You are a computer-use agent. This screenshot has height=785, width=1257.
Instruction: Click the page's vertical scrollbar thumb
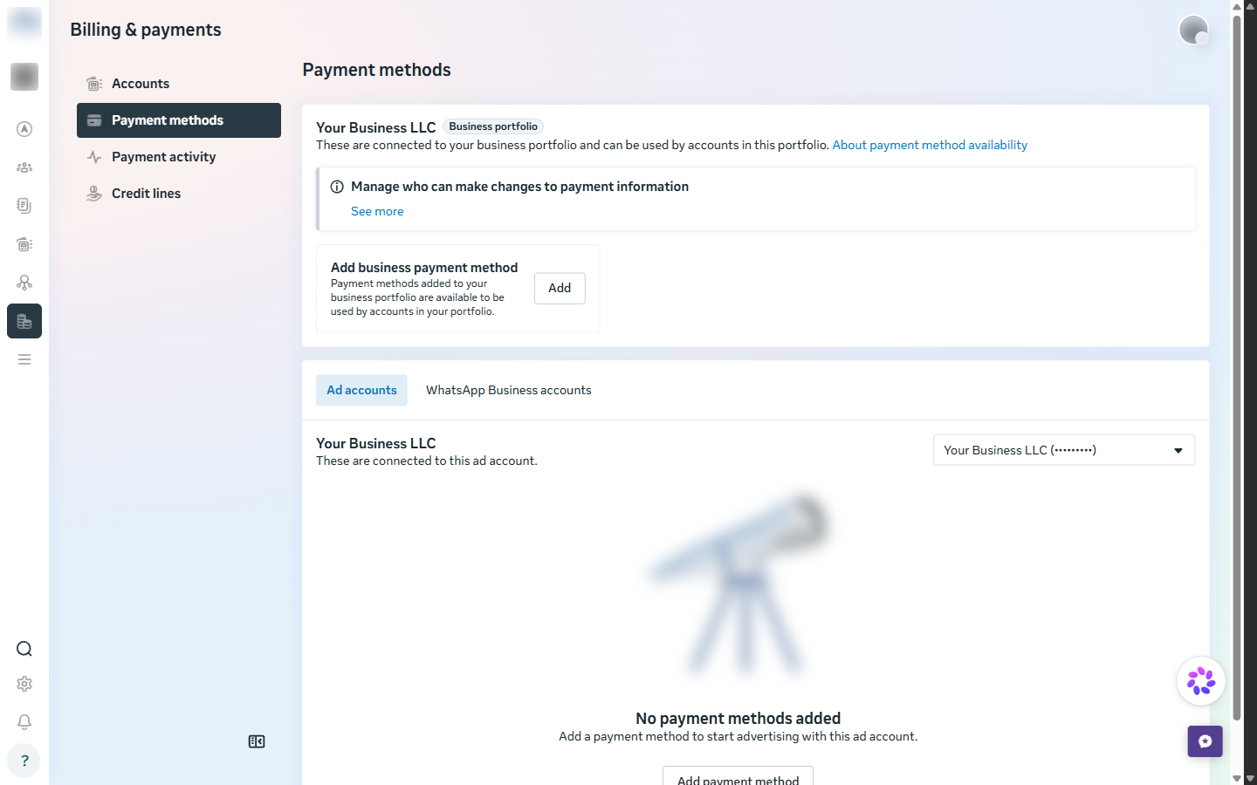click(1237, 366)
